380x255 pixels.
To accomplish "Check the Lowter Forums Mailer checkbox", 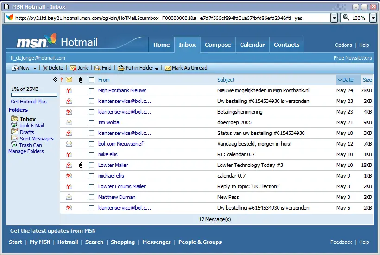I will coord(91,186).
